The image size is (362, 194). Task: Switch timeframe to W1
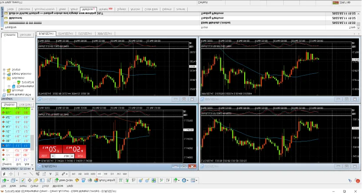[119, 174]
